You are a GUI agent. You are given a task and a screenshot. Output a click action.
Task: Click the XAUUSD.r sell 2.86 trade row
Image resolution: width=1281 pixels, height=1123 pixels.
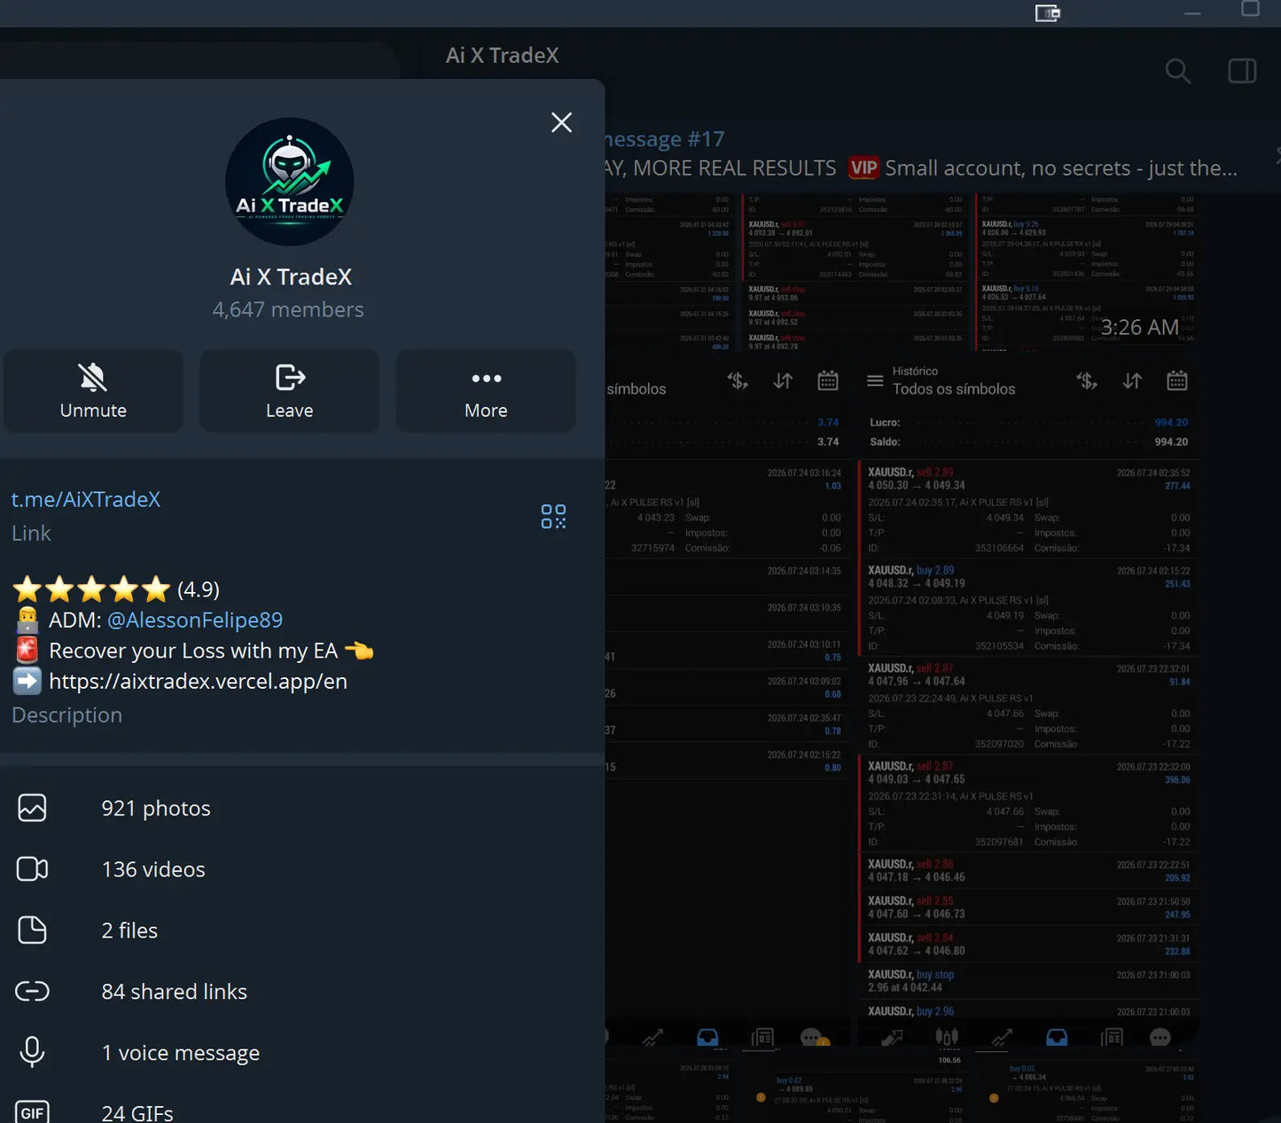pos(1028,870)
